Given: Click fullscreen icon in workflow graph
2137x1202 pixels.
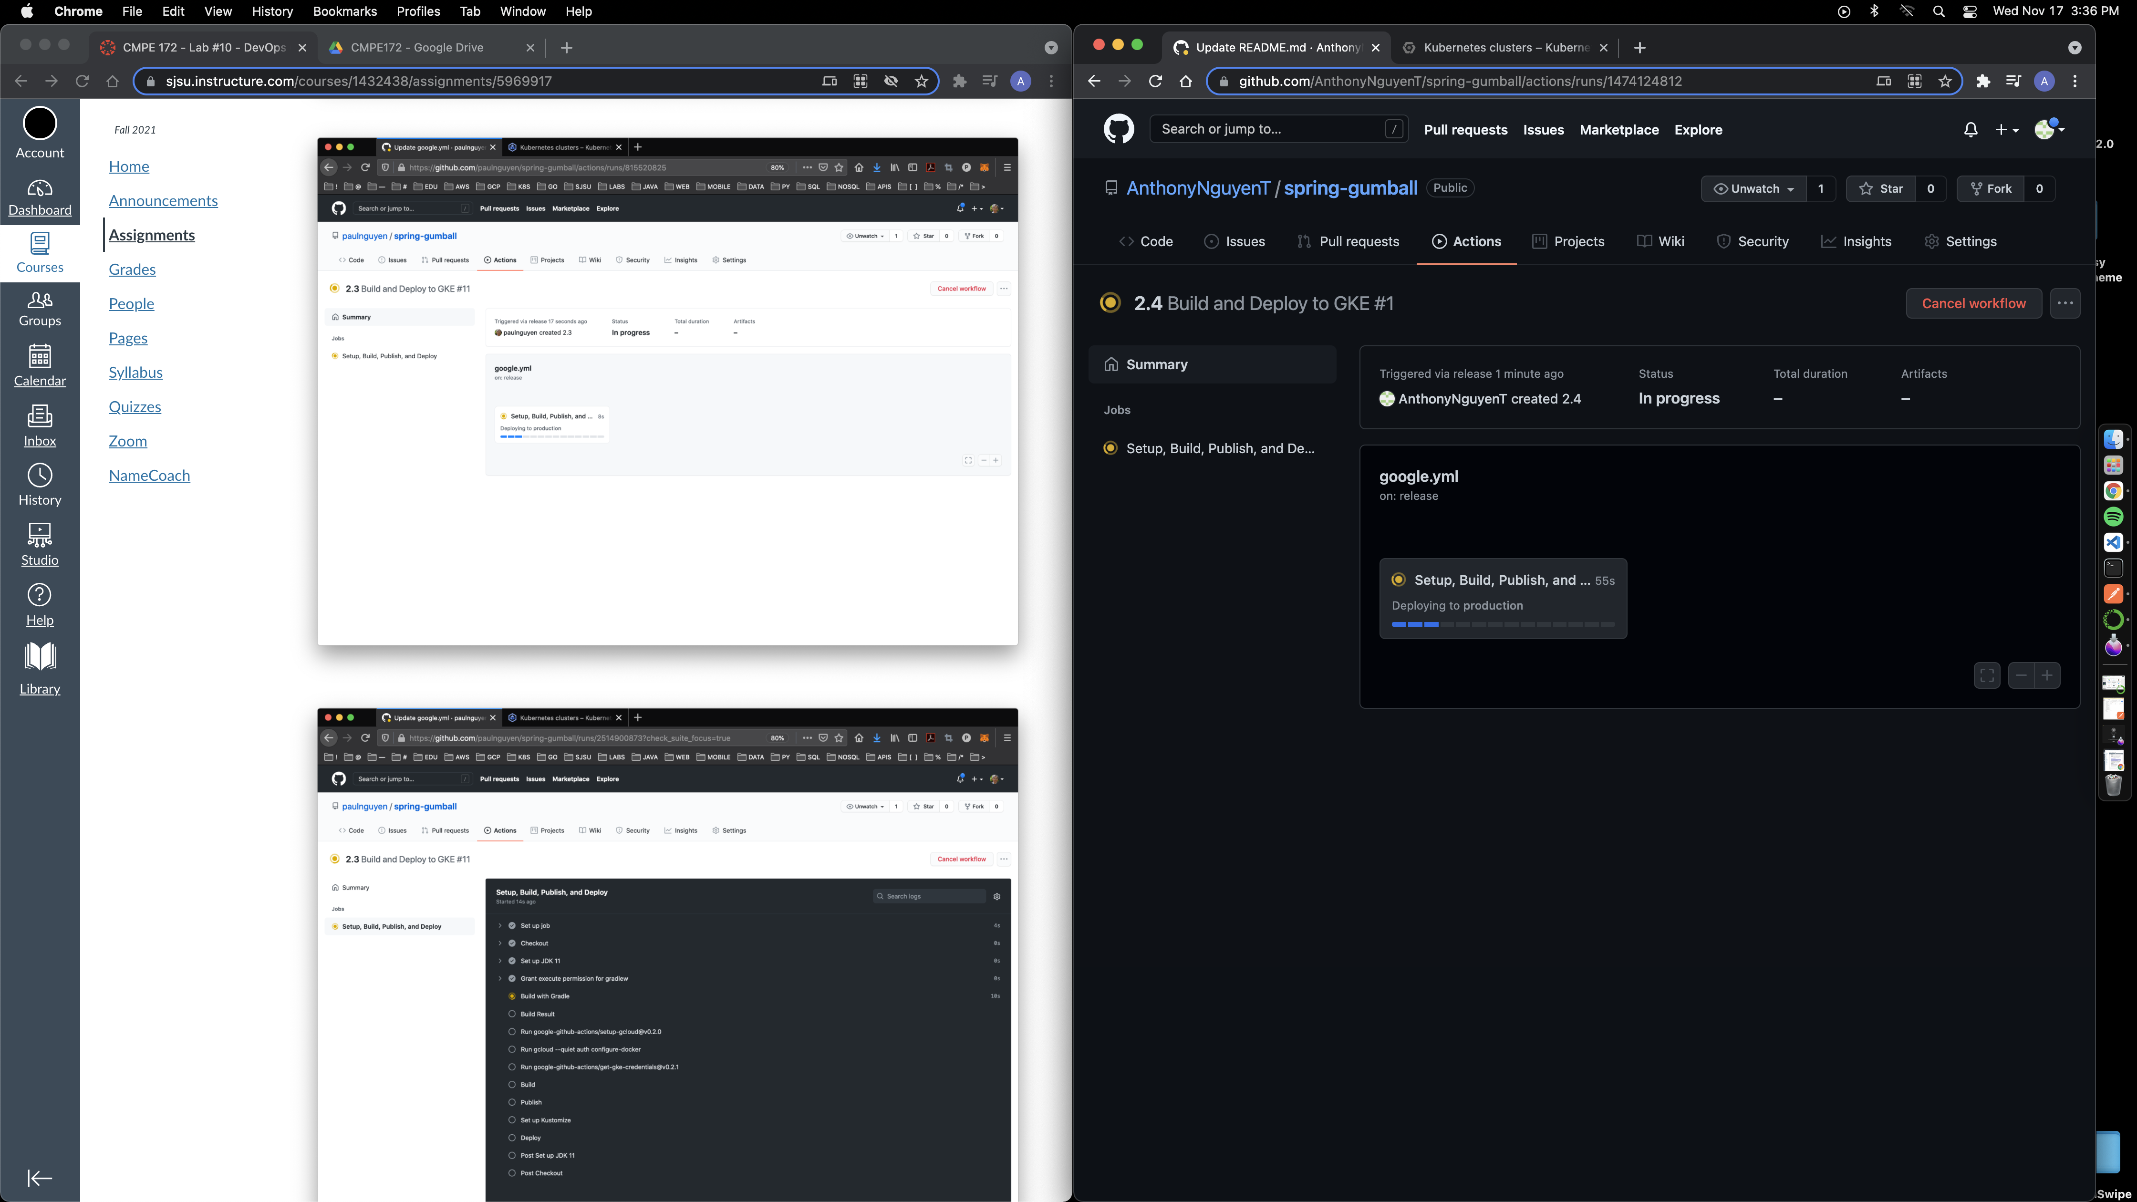Looking at the screenshot, I should click(1987, 675).
